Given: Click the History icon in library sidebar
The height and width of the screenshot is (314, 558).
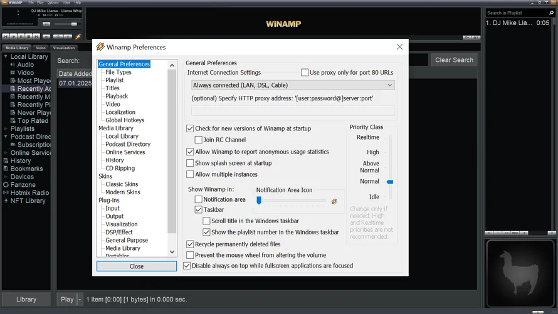Looking at the screenshot, I should pyautogui.click(x=6, y=160).
